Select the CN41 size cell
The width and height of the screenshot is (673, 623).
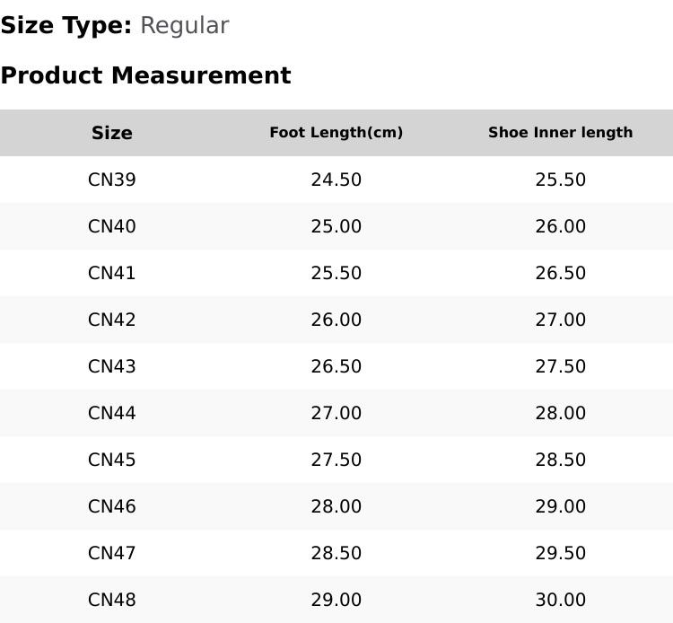coord(111,273)
